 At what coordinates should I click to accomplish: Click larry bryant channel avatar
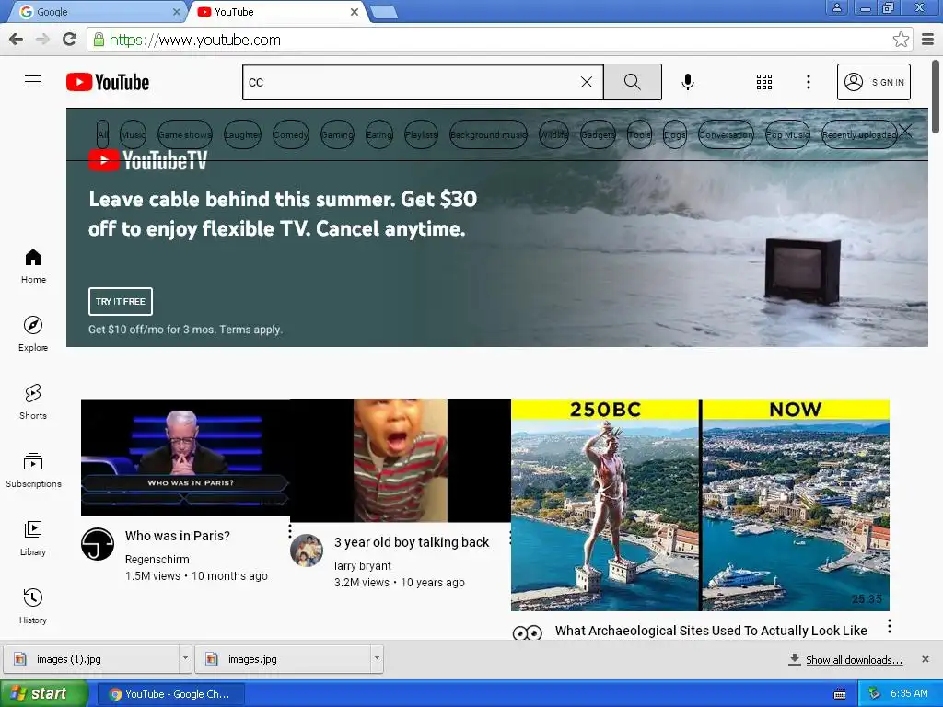(x=307, y=551)
